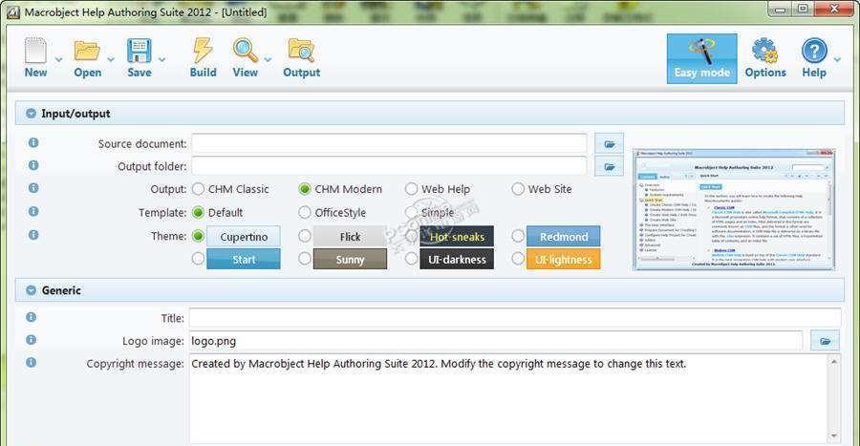The width and height of the screenshot is (860, 446).
Task: Click the copyright box scroll-up arrow
Action: click(x=833, y=362)
